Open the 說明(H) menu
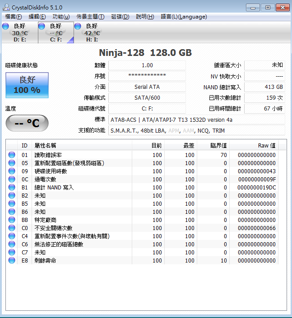This screenshot has width=292, height=318. point(145,17)
